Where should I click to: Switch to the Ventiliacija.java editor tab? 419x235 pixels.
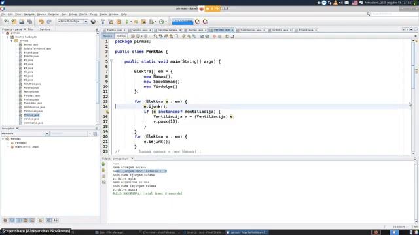168,30
